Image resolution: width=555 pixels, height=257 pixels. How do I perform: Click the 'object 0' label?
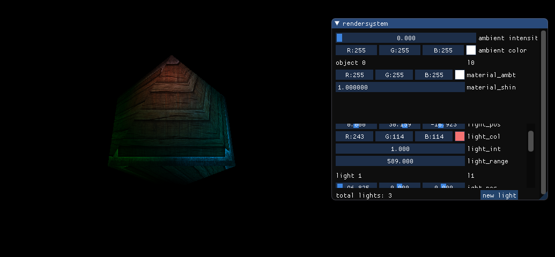350,63
